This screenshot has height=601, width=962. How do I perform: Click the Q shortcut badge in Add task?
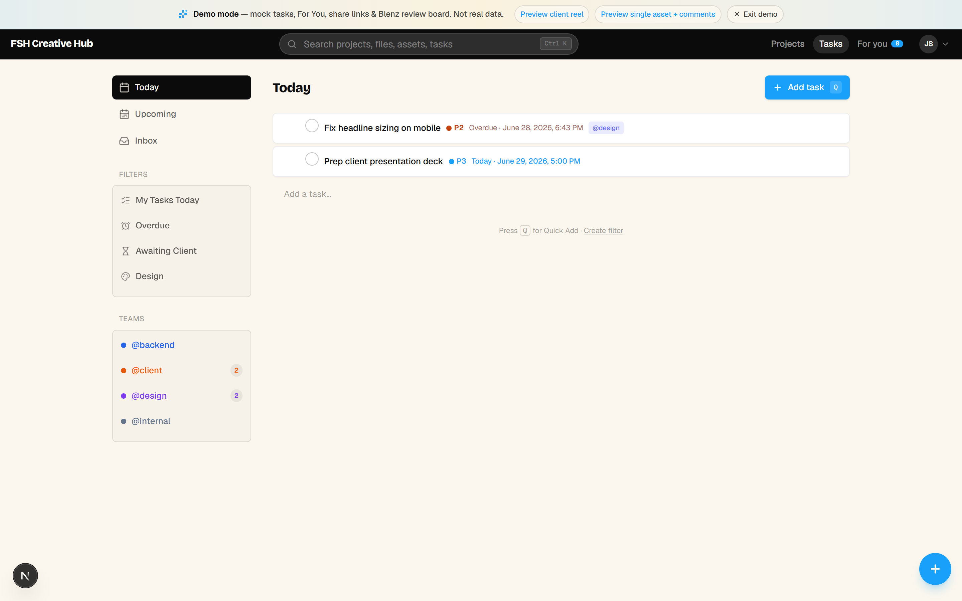point(836,87)
